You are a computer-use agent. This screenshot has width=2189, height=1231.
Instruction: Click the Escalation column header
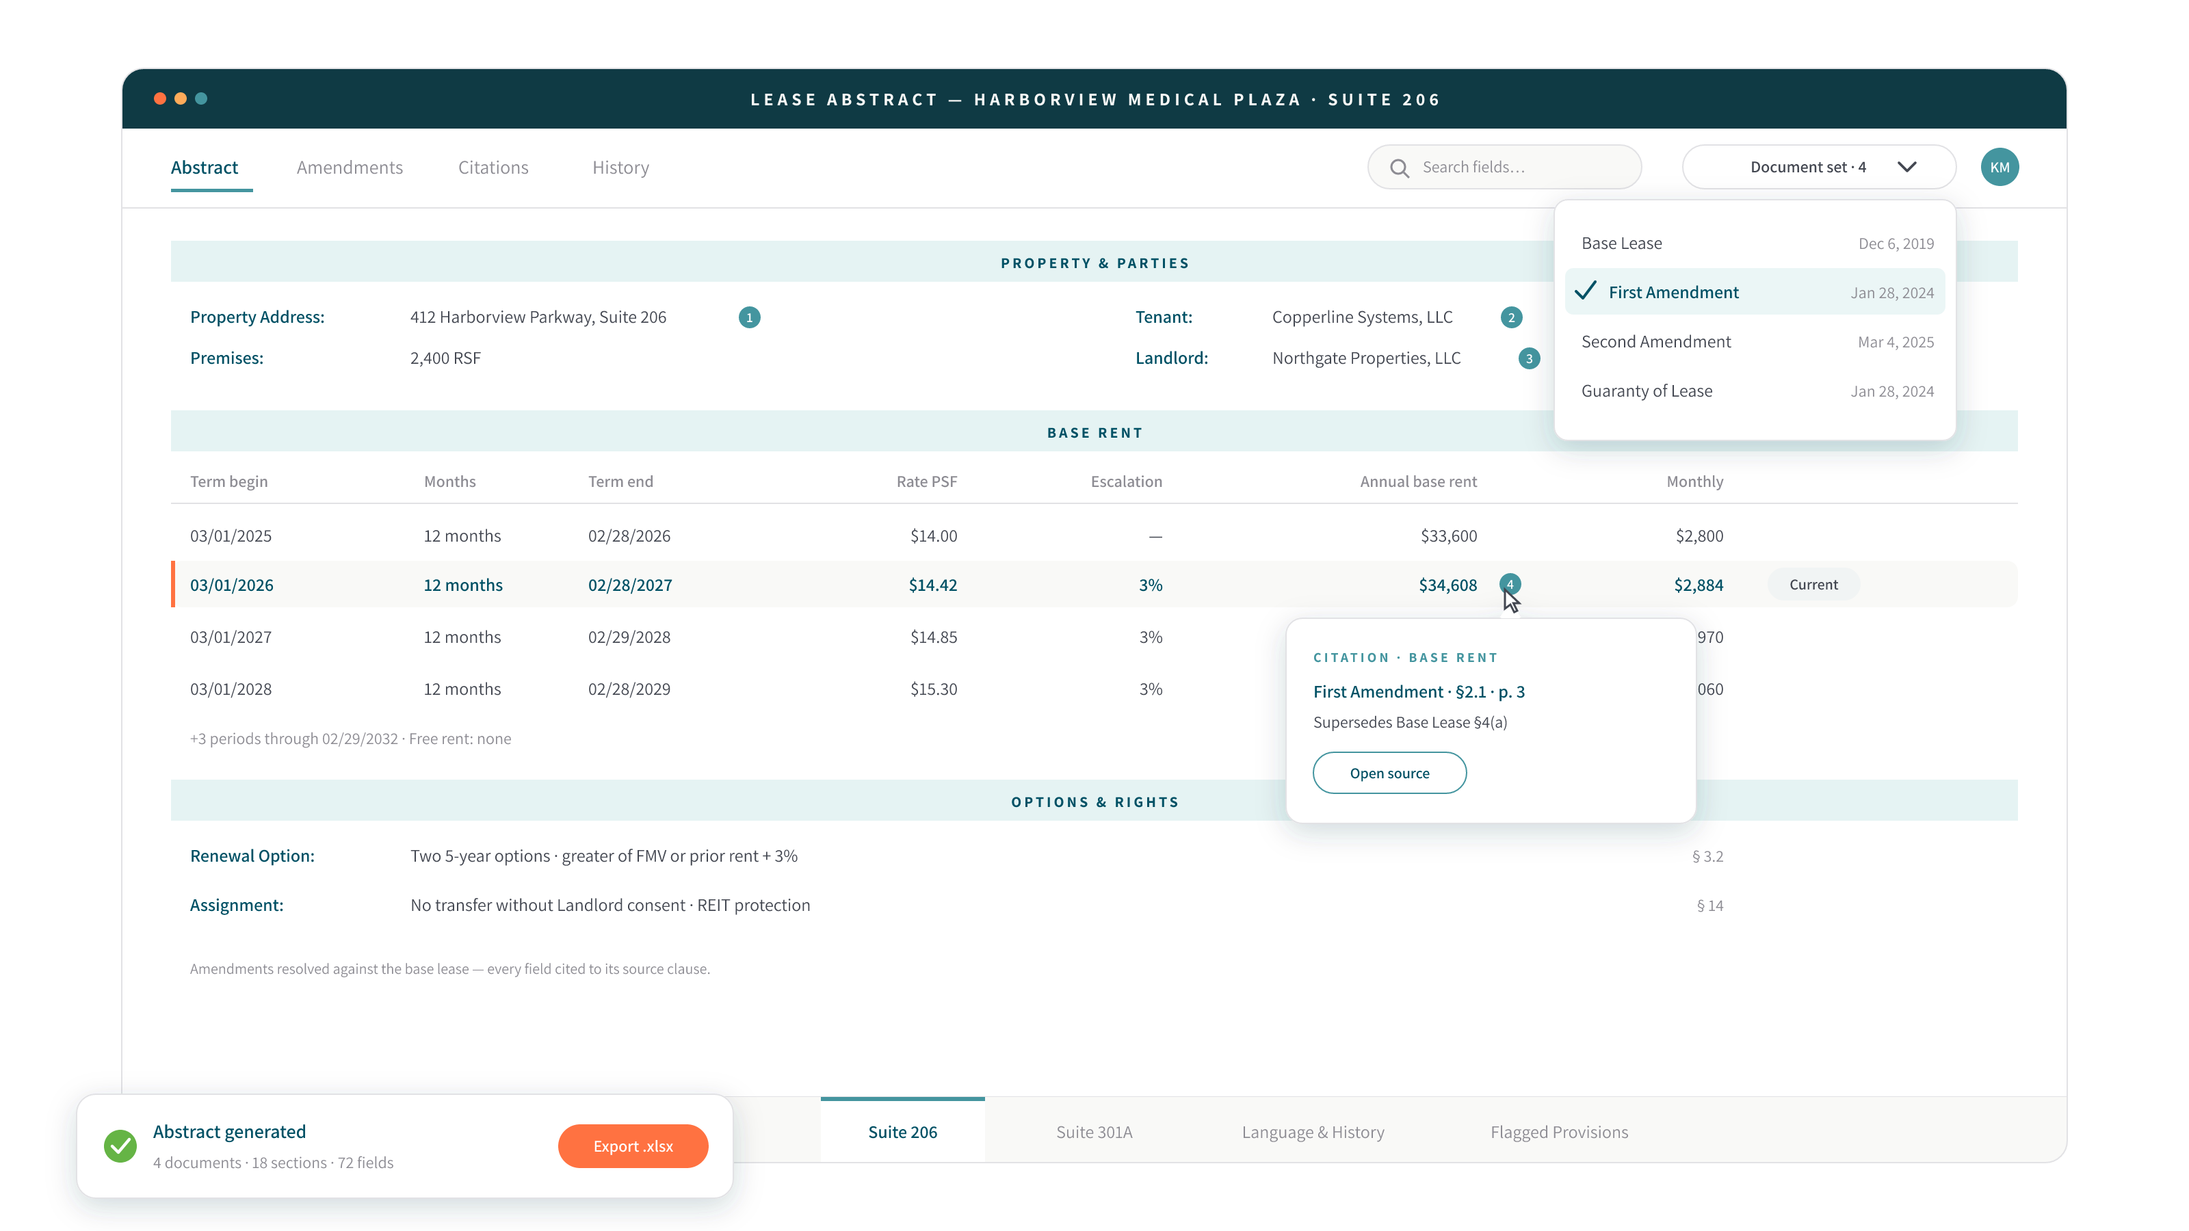(1126, 481)
